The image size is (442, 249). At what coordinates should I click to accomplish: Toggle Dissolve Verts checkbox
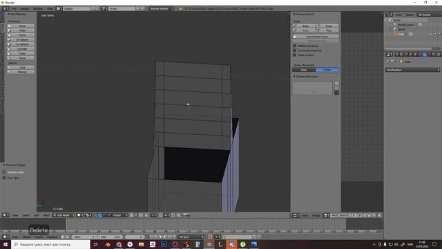(x=4, y=172)
